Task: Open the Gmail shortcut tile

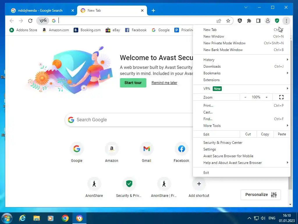Action: tap(147, 153)
